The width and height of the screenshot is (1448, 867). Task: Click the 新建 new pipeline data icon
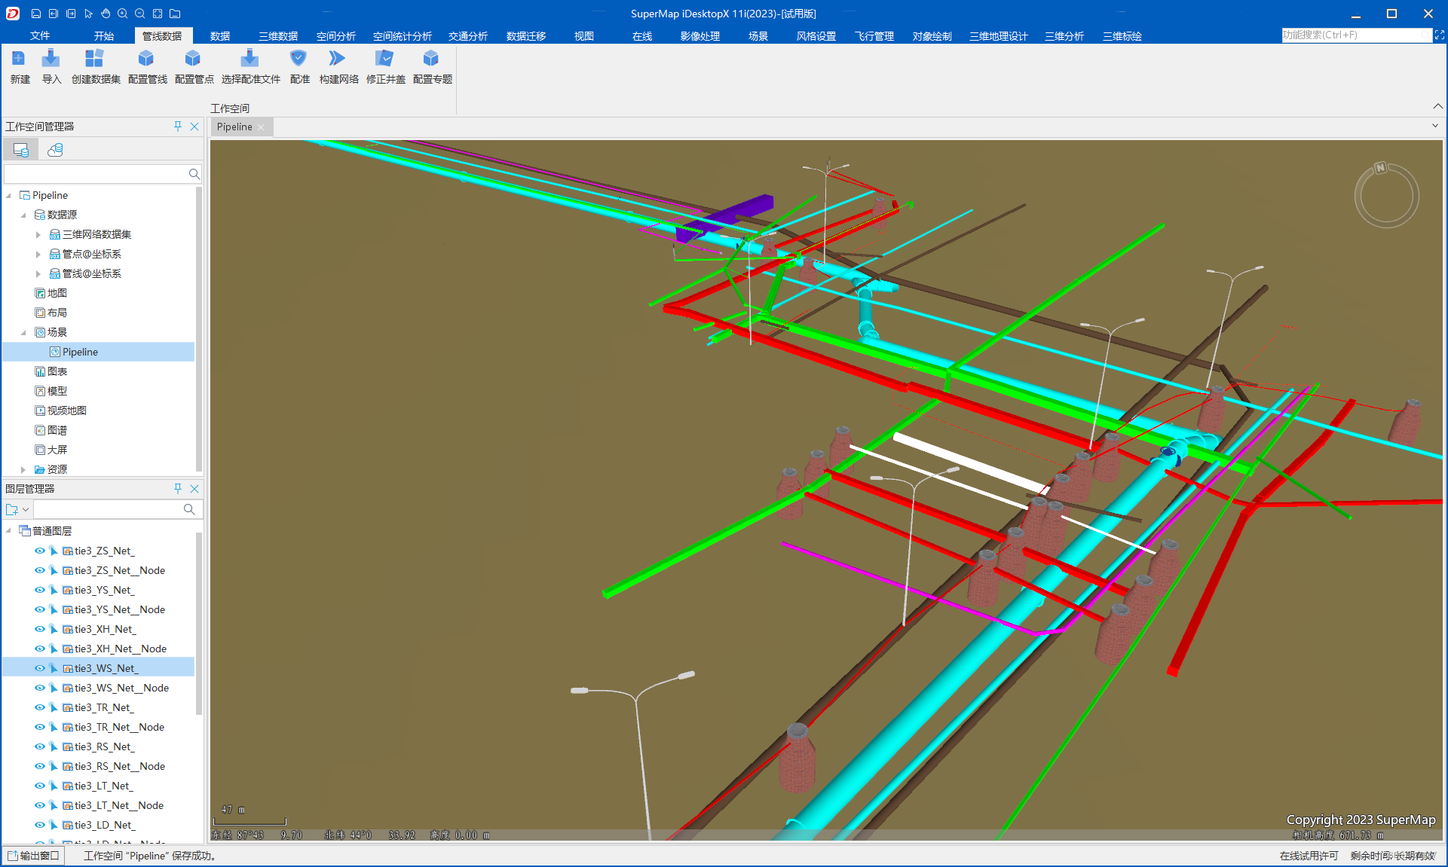pyautogui.click(x=20, y=66)
